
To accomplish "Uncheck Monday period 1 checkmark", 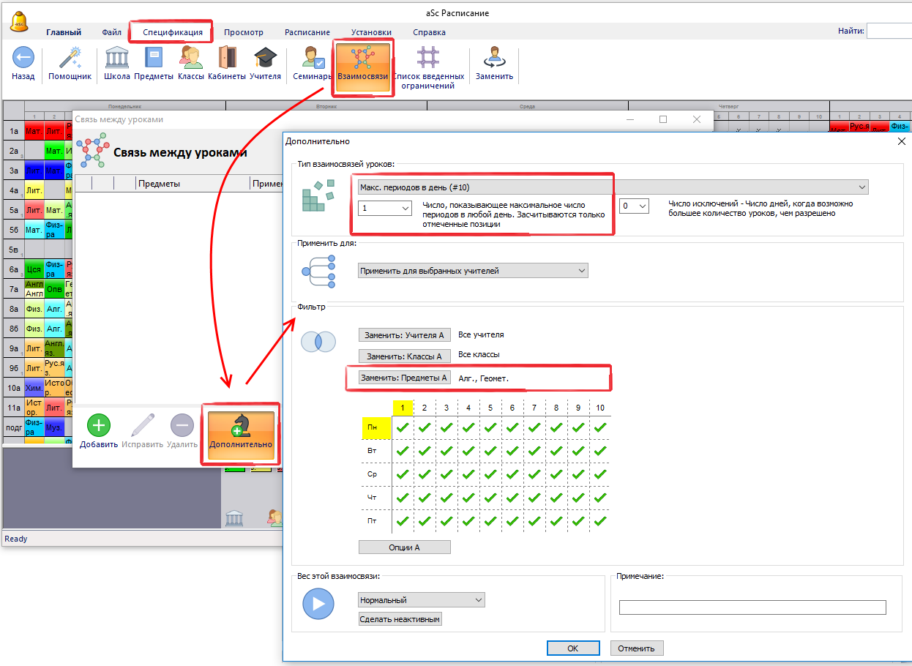I will (x=403, y=427).
